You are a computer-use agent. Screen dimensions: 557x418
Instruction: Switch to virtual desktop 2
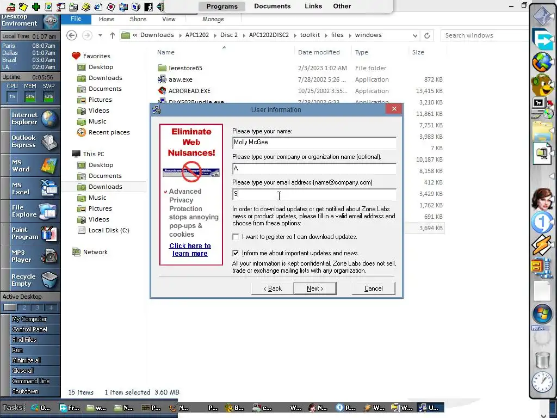(24, 308)
